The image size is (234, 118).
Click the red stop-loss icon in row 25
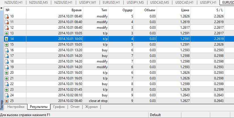coord(7,101)
